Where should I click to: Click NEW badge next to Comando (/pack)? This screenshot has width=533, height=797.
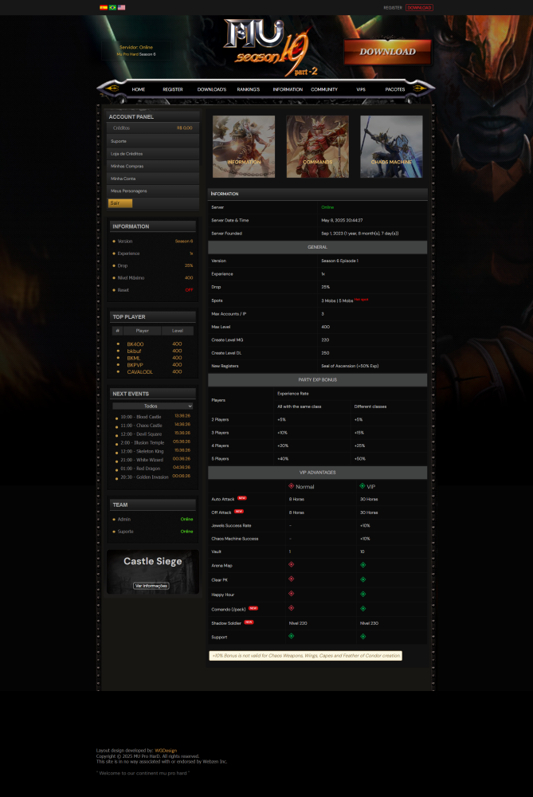[x=253, y=608]
